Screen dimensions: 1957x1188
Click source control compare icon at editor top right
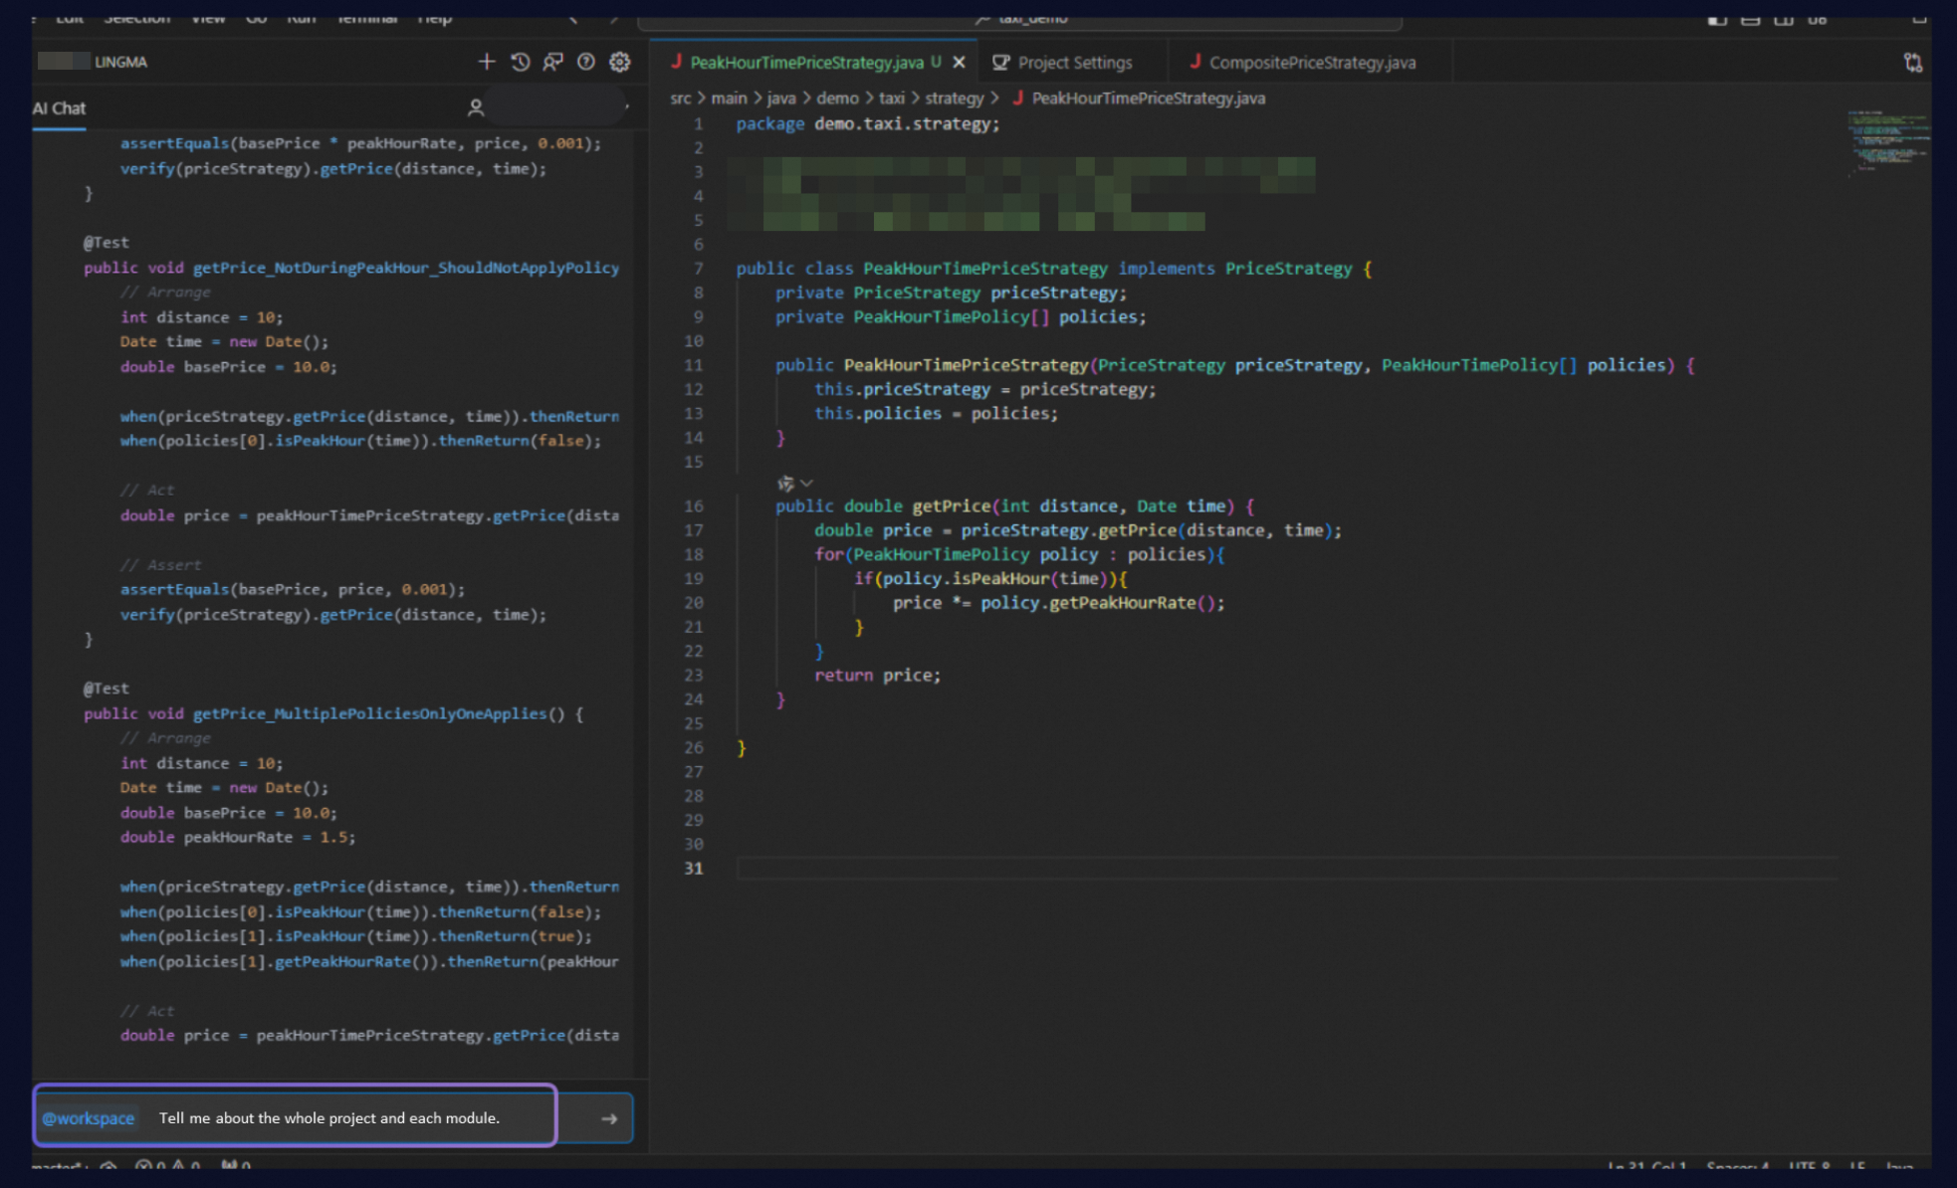1912,63
